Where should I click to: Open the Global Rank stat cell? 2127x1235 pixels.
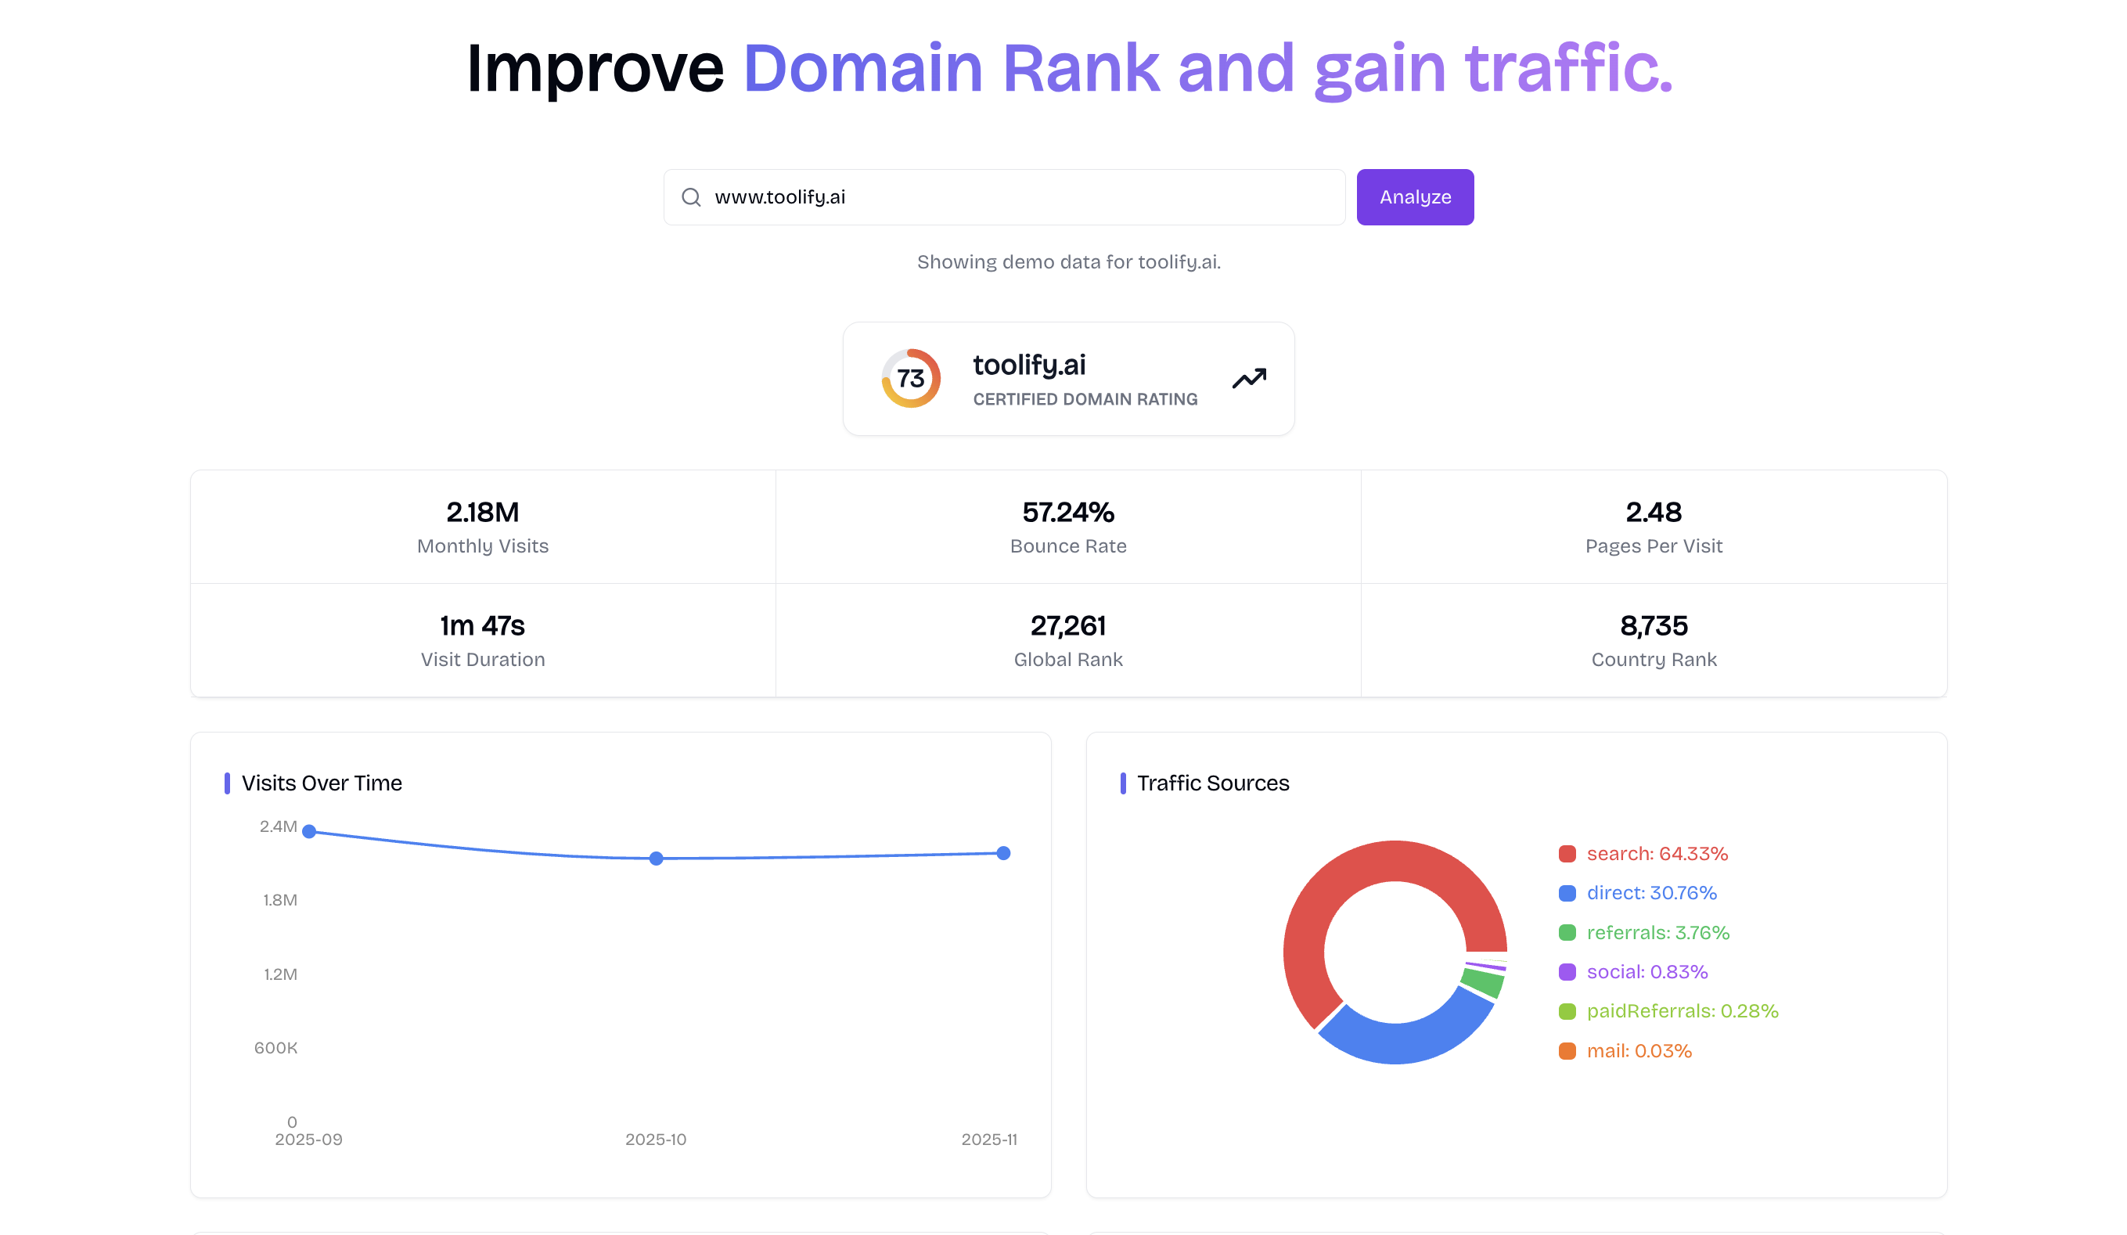1067,640
